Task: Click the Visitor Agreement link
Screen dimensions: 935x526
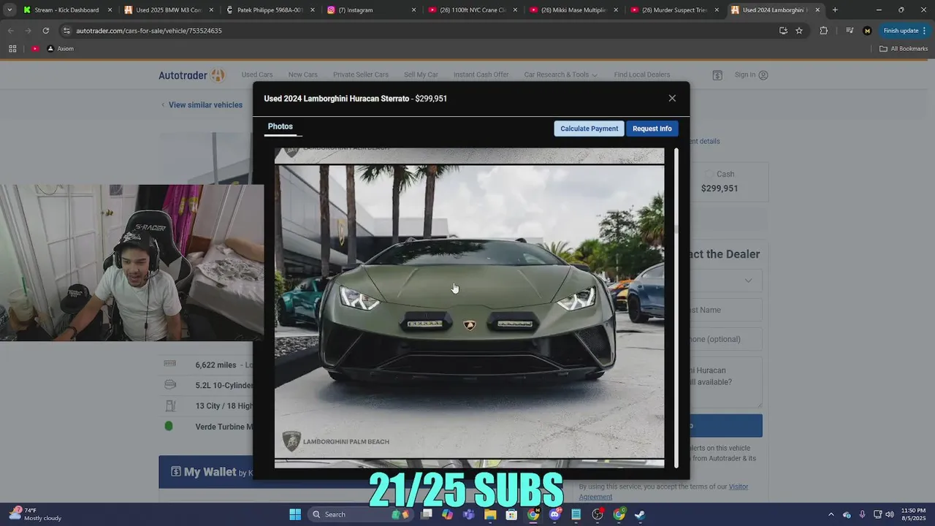Action: (x=663, y=492)
